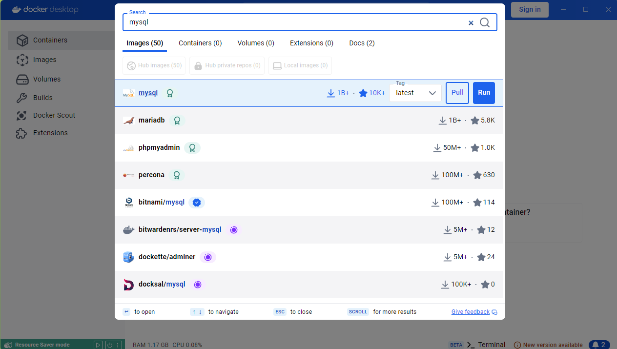Click the docksal D logo
The image size is (617, 349).
pyautogui.click(x=128, y=285)
